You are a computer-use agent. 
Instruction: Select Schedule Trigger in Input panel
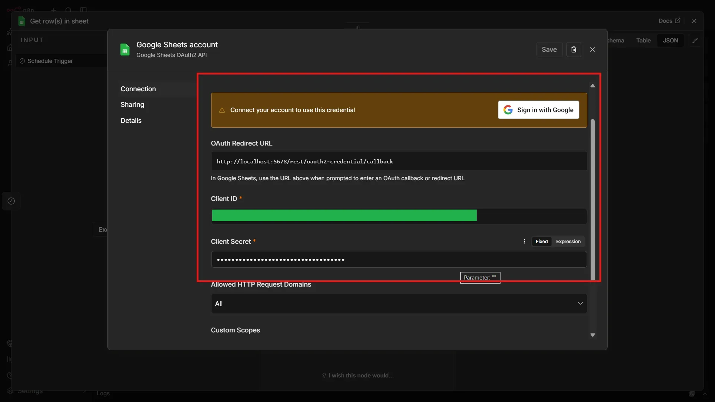tap(50, 61)
